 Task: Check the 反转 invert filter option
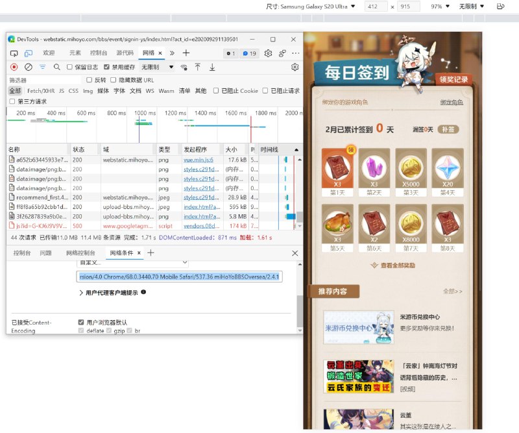click(x=90, y=80)
